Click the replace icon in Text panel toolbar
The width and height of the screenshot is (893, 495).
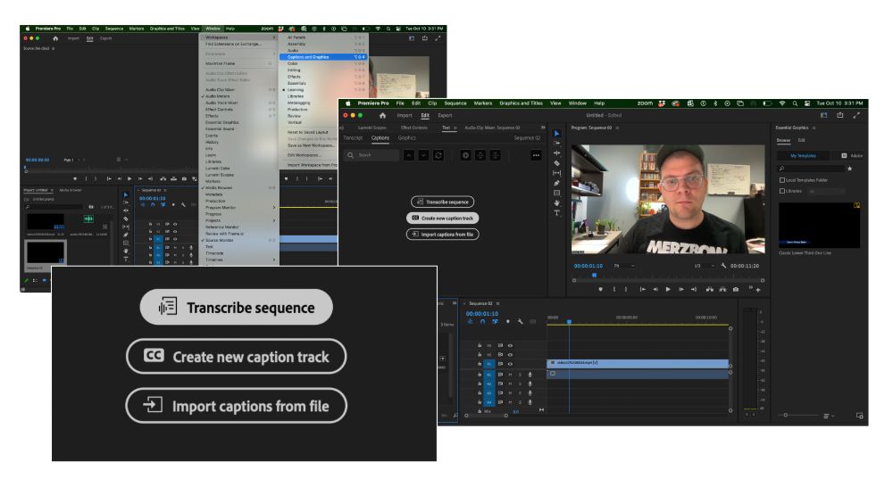[438, 155]
